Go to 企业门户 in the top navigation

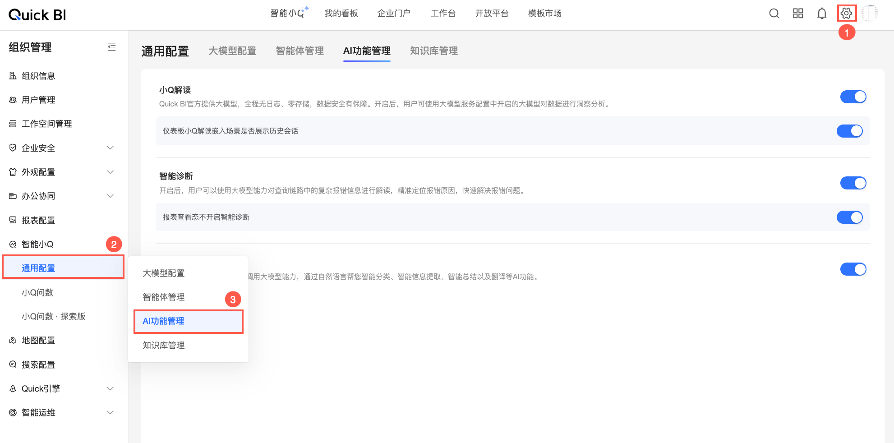[x=394, y=14]
